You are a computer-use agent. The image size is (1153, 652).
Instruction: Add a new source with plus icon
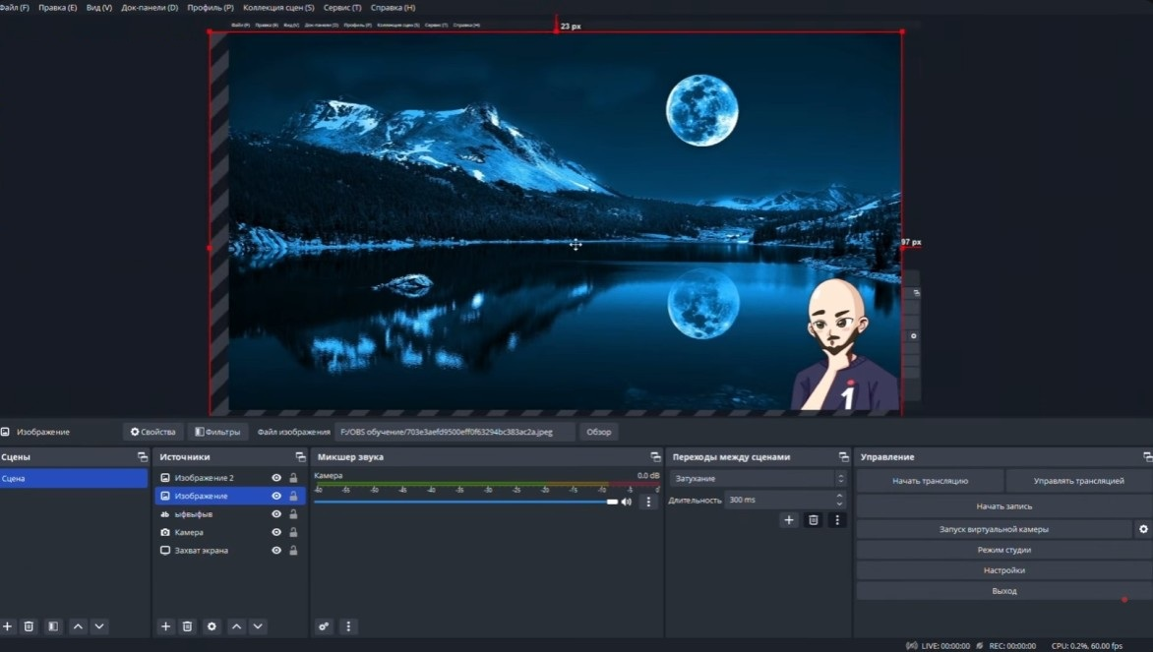(x=165, y=626)
